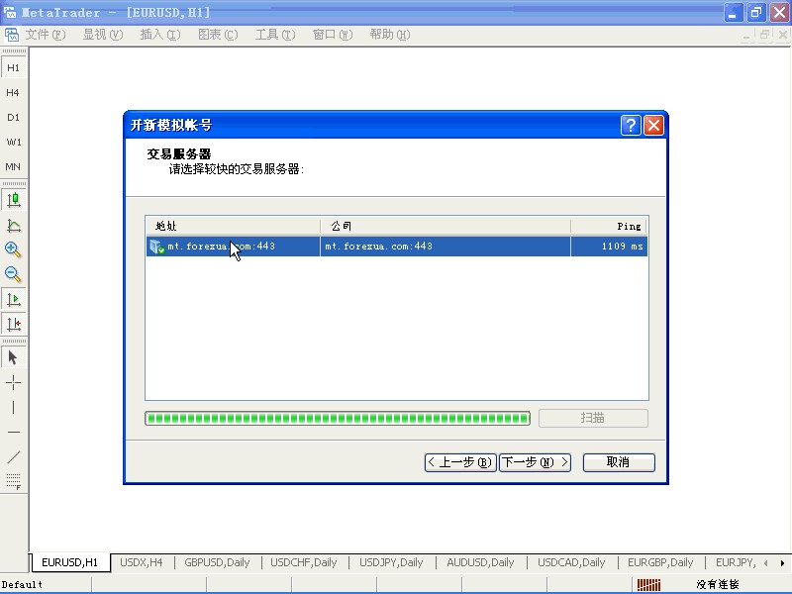Image resolution: width=792 pixels, height=594 pixels.
Task: Switch to the W1 timeframe
Action: (x=13, y=142)
